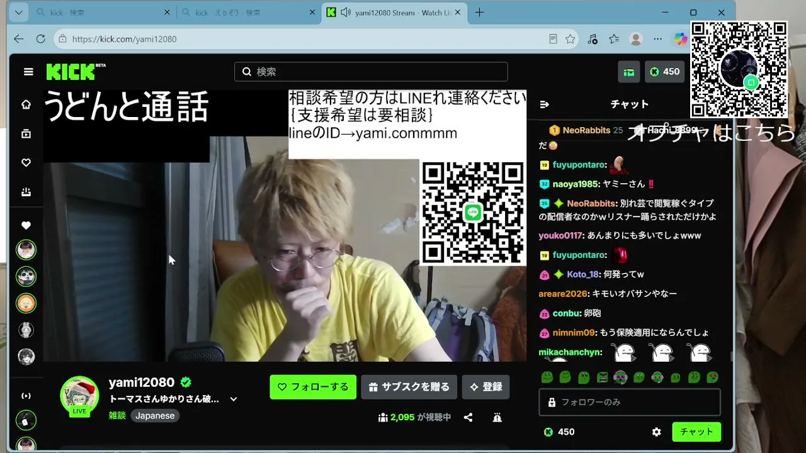Open the green shop icon beside points
806x453 pixels.
[629, 72]
